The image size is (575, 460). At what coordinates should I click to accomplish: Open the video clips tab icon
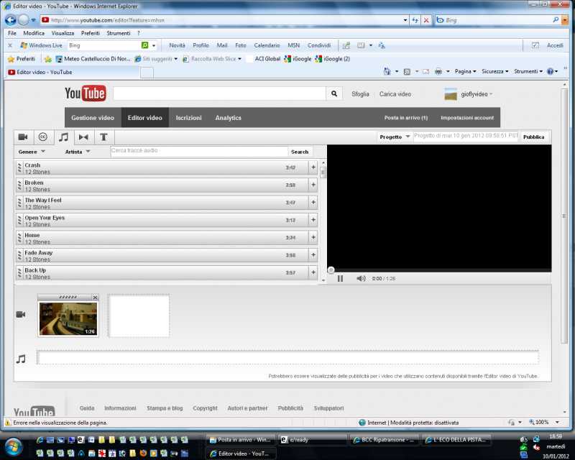pyautogui.click(x=24, y=137)
